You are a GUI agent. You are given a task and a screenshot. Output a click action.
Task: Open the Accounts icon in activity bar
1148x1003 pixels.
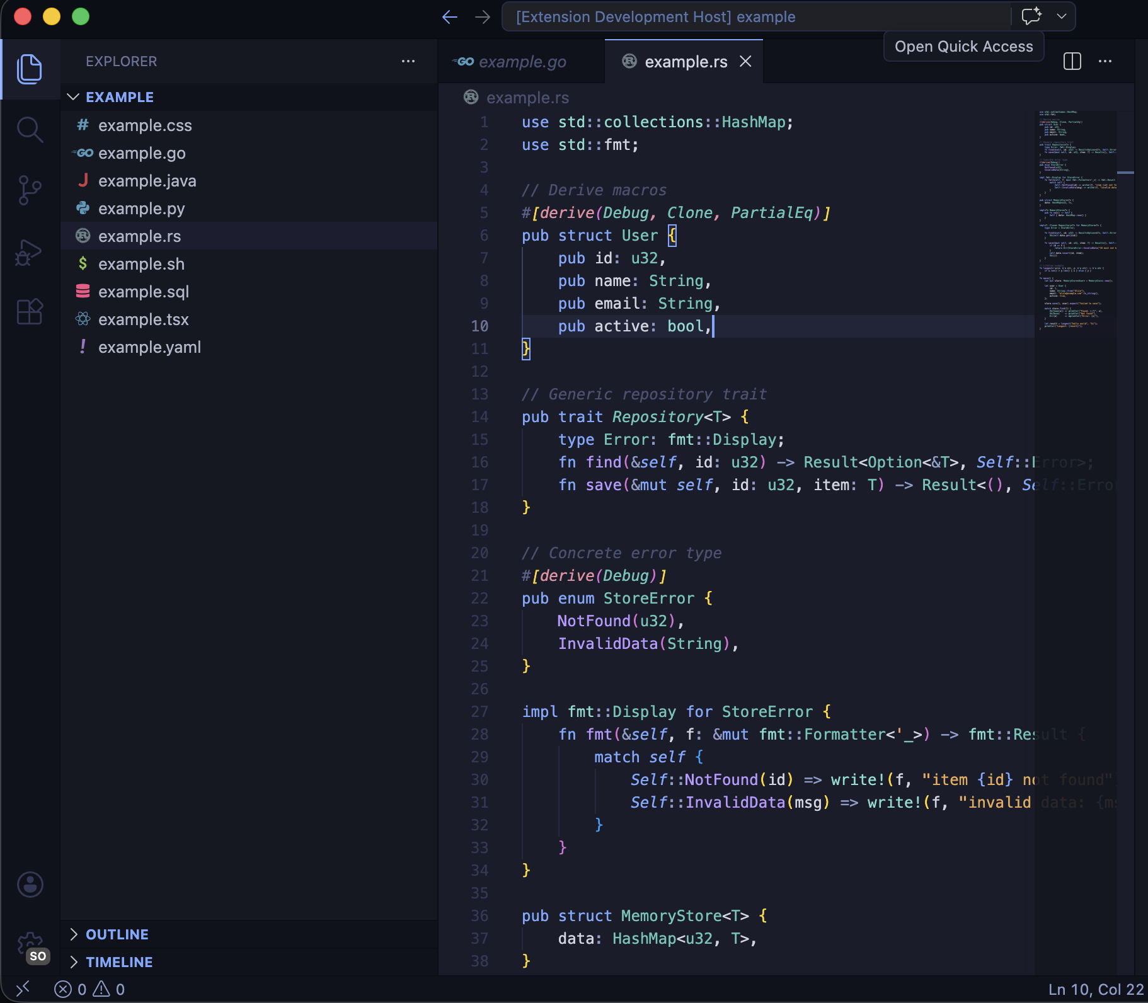click(30, 885)
